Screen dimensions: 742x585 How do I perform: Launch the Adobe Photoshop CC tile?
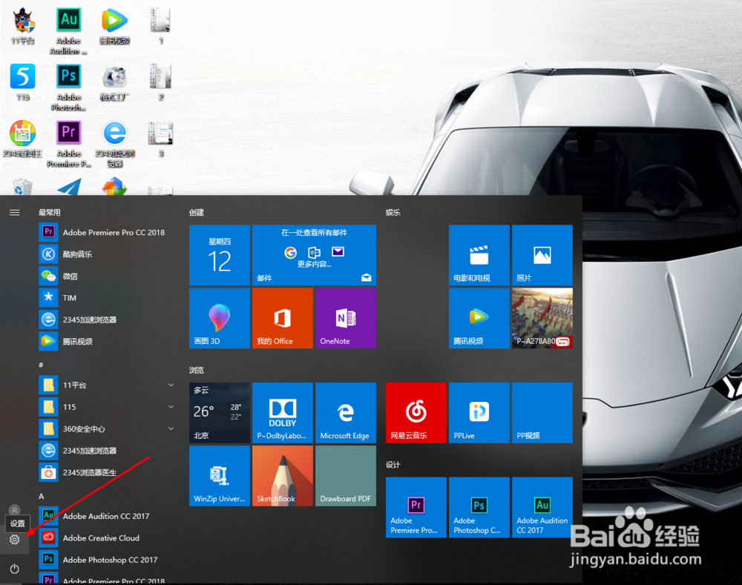tap(479, 507)
